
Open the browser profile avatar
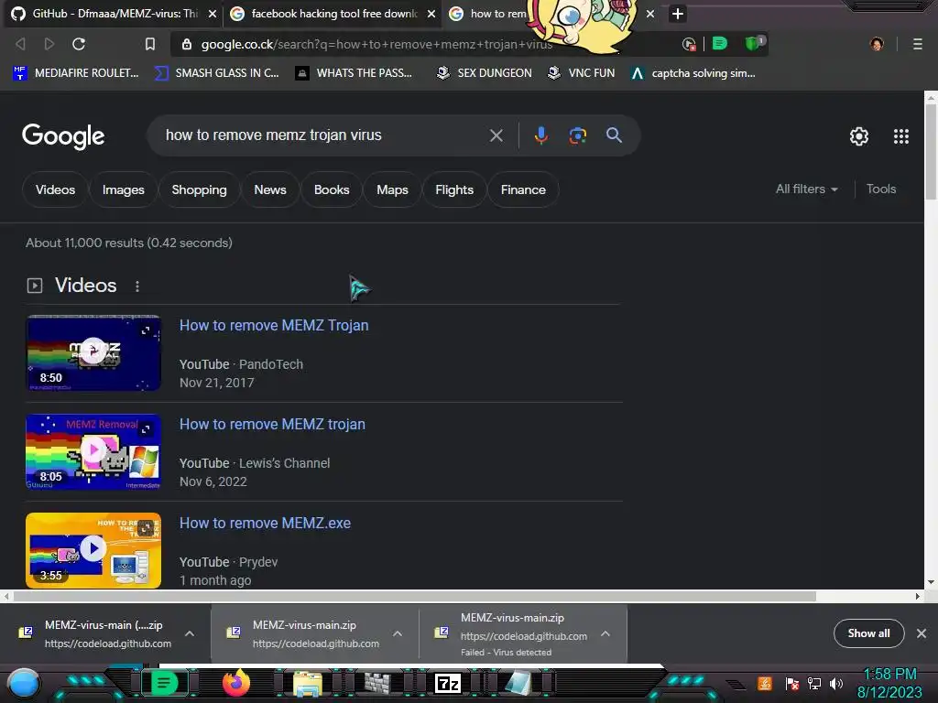coord(877,44)
